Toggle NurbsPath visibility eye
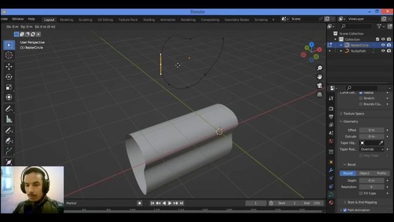Viewport: 394px width, 222px height. coord(383,51)
